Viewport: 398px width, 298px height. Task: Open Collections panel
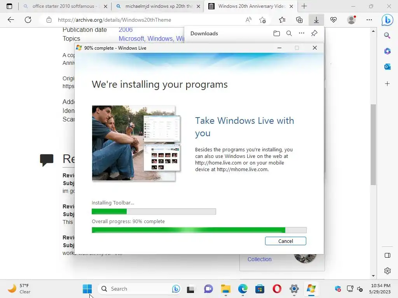[299, 20]
